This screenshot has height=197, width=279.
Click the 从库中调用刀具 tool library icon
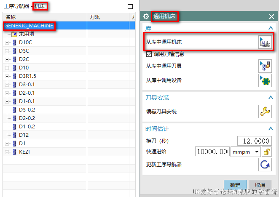265,66
